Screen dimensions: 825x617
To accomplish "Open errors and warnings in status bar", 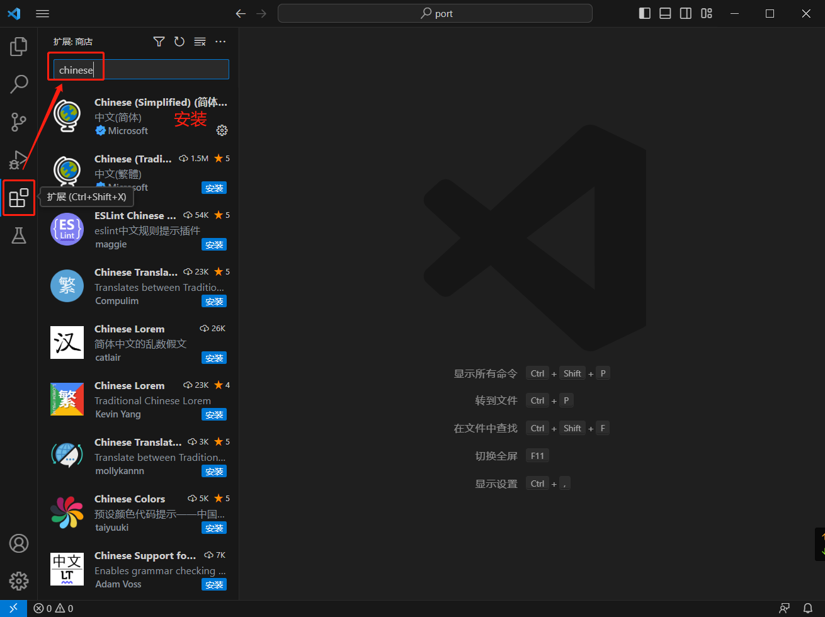I will [x=54, y=608].
